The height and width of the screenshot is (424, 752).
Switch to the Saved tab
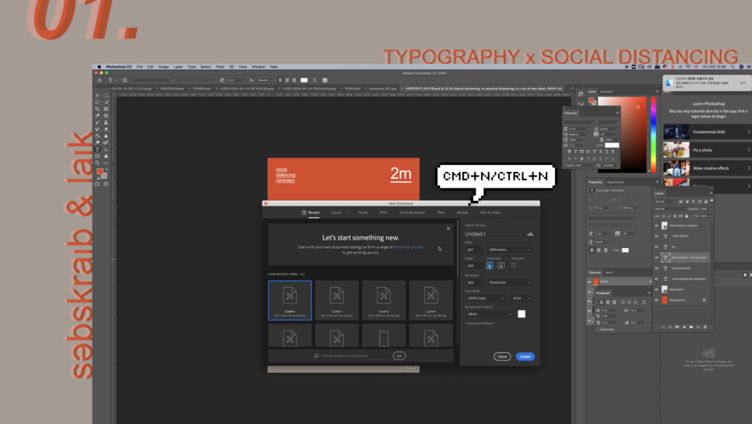click(x=336, y=212)
